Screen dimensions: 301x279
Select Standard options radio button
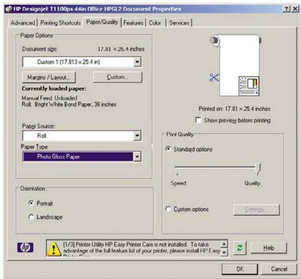pyautogui.click(x=168, y=149)
